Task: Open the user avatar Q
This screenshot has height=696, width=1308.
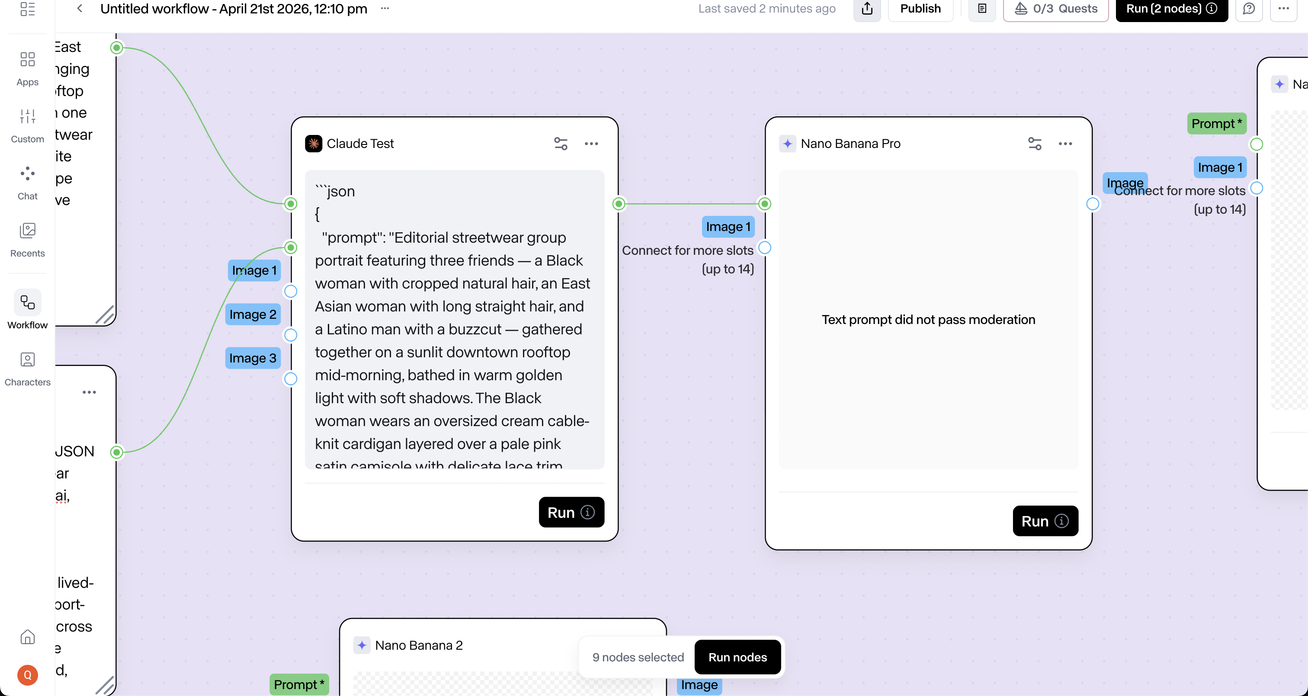Action: tap(27, 675)
